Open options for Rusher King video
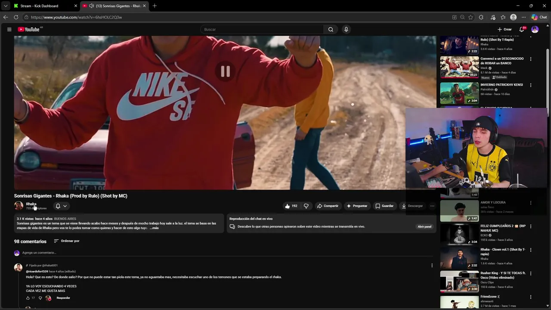The height and width of the screenshot is (310, 551). point(530,273)
